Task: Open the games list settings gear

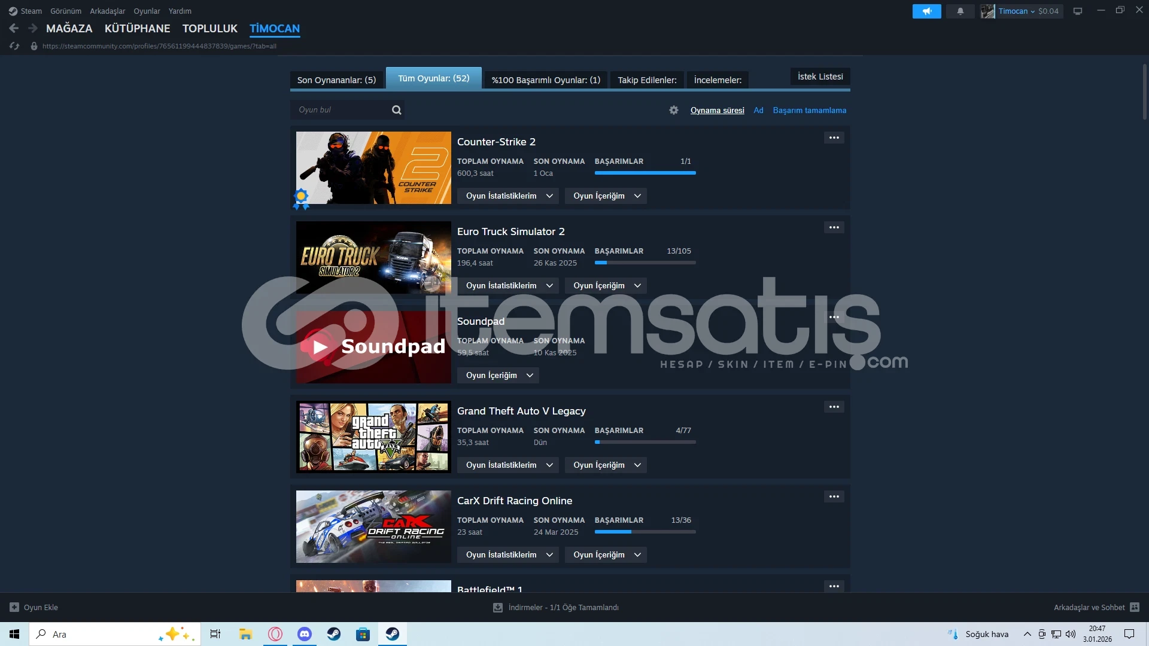Action: pos(674,110)
